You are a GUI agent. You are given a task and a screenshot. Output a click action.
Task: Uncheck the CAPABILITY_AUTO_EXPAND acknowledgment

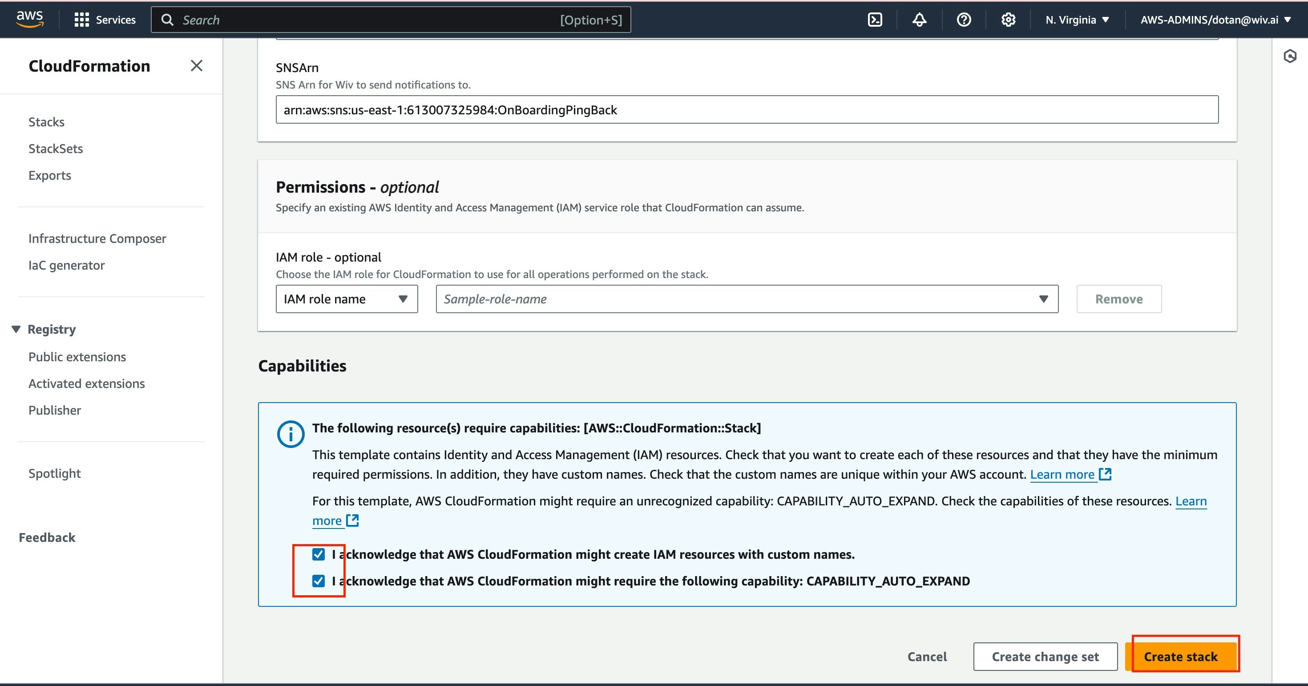(319, 581)
